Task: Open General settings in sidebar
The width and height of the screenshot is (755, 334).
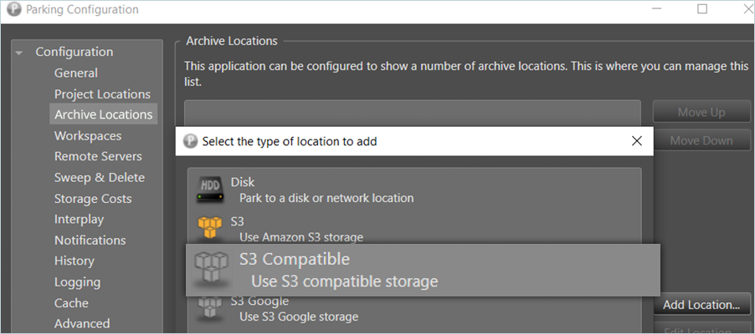Action: [75, 73]
